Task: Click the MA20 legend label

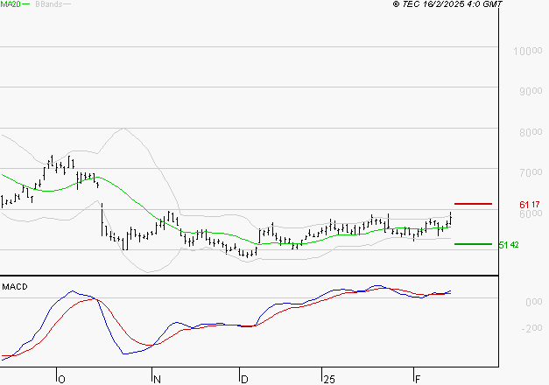Action: point(11,4)
